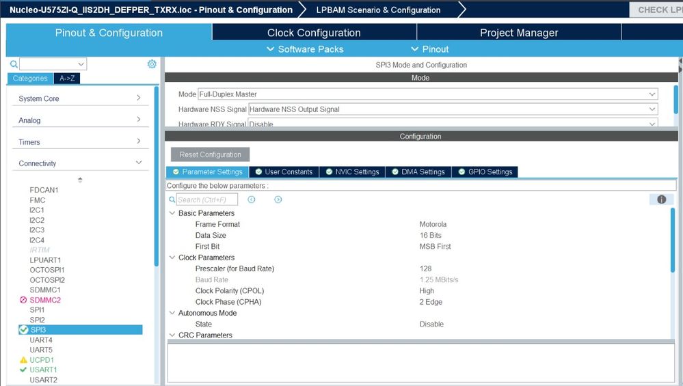Switch to Clock Configuration tab
683x386 pixels.
point(314,33)
